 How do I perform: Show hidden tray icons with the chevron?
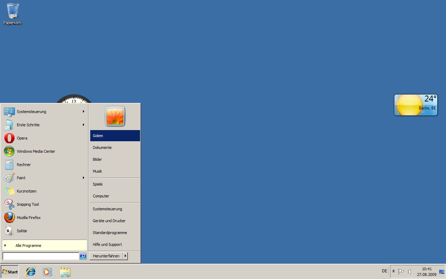click(x=393, y=271)
